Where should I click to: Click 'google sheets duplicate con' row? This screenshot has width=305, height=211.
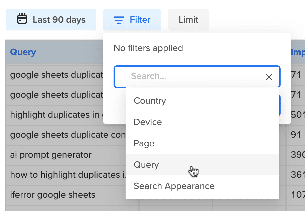(68, 135)
